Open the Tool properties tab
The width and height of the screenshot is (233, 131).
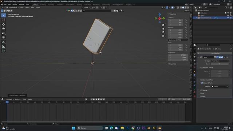194,49
